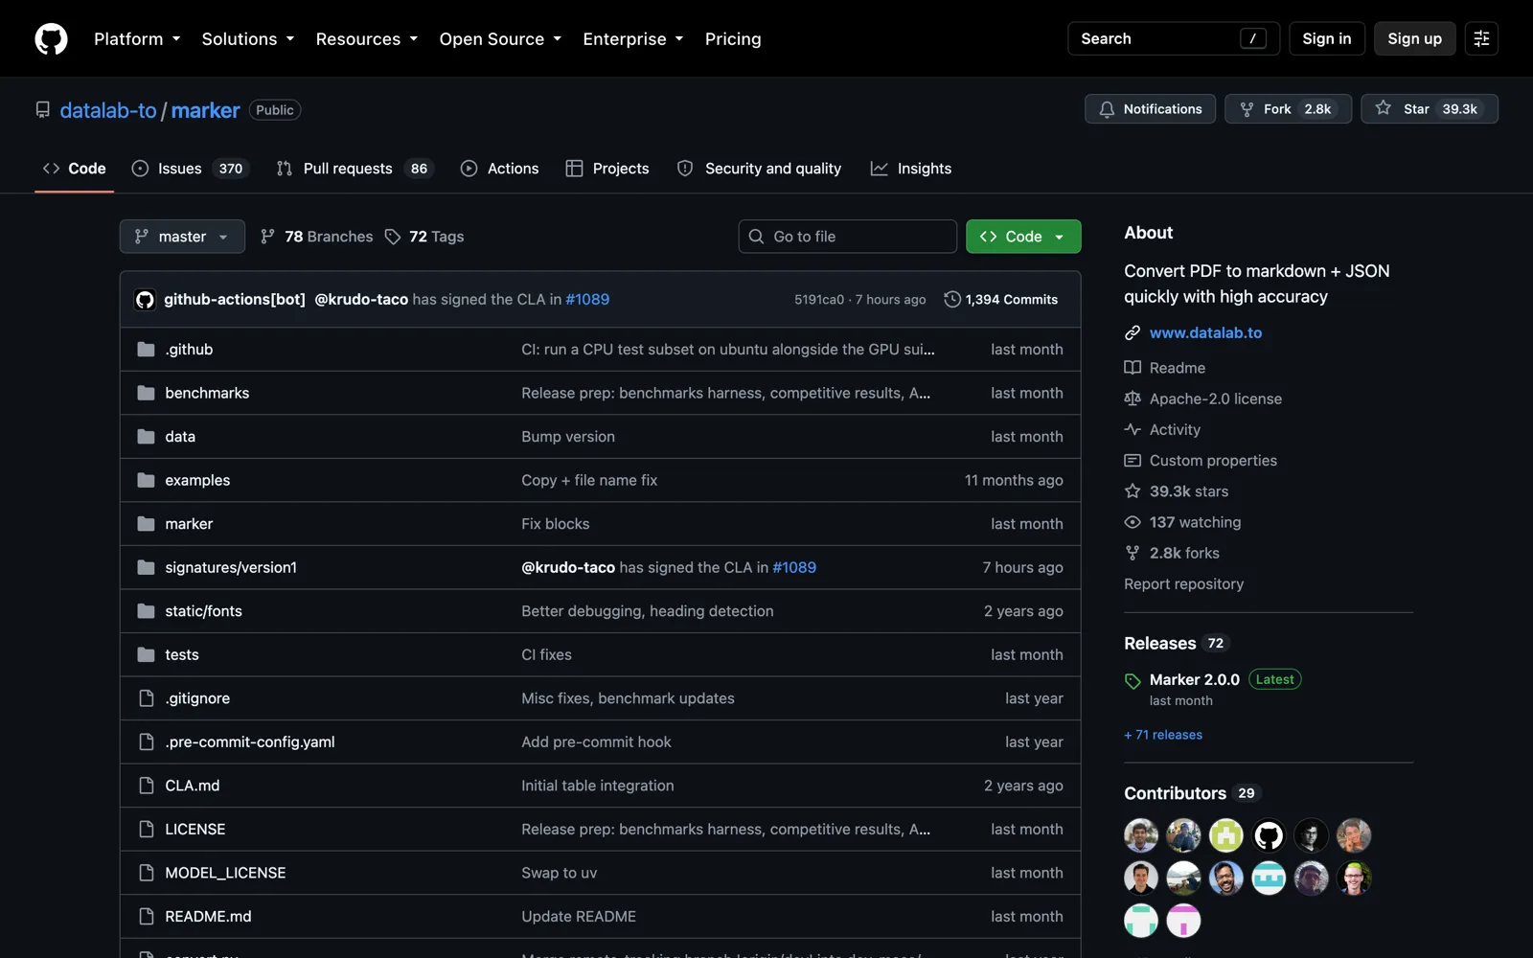Open the commit history clock icon
Image resolution: width=1533 pixels, height=958 pixels.
[951, 300]
